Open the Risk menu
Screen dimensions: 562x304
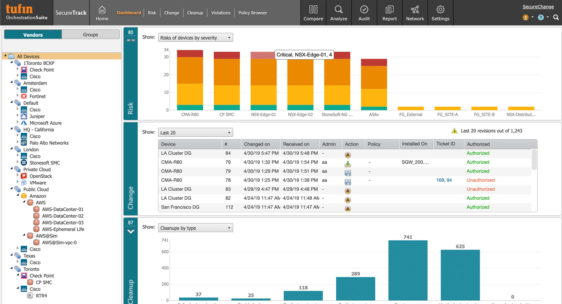(152, 13)
